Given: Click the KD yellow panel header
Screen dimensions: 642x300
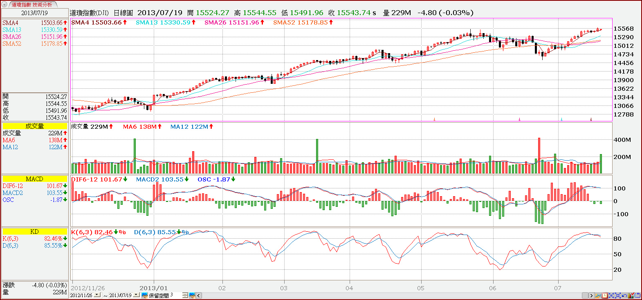Looking at the screenshot, I should click(x=34, y=232).
